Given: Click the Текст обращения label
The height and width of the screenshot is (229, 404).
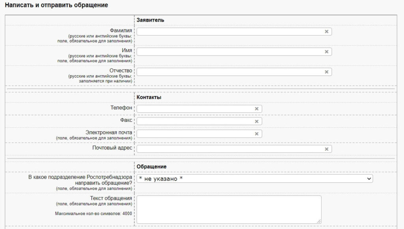Looking at the screenshot, I should coord(111,198).
